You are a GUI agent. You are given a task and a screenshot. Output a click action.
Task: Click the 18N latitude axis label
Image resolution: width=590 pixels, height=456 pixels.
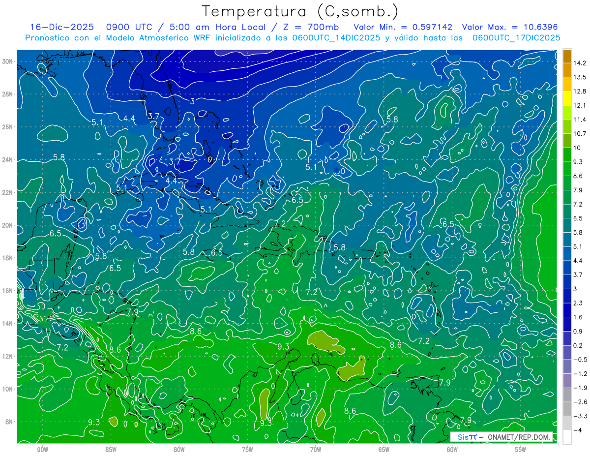[7, 258]
